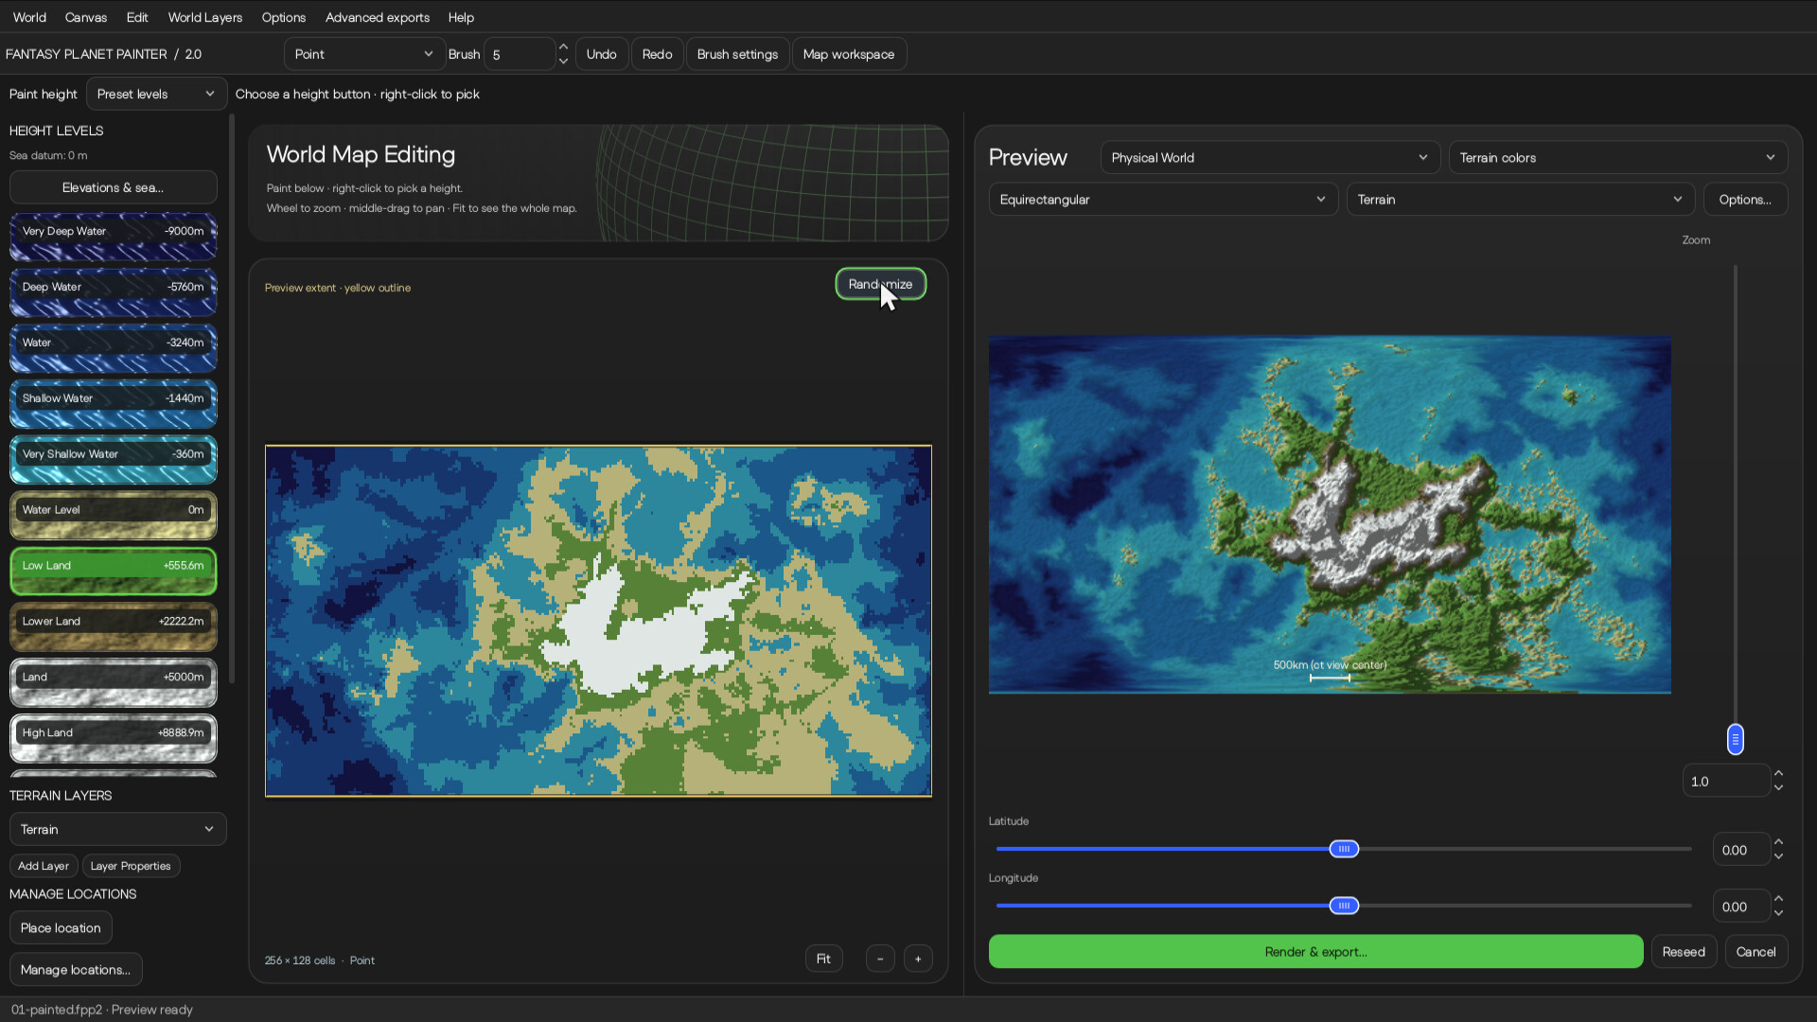
Task: Open Terrain colors dropdown
Action: [x=1618, y=157]
